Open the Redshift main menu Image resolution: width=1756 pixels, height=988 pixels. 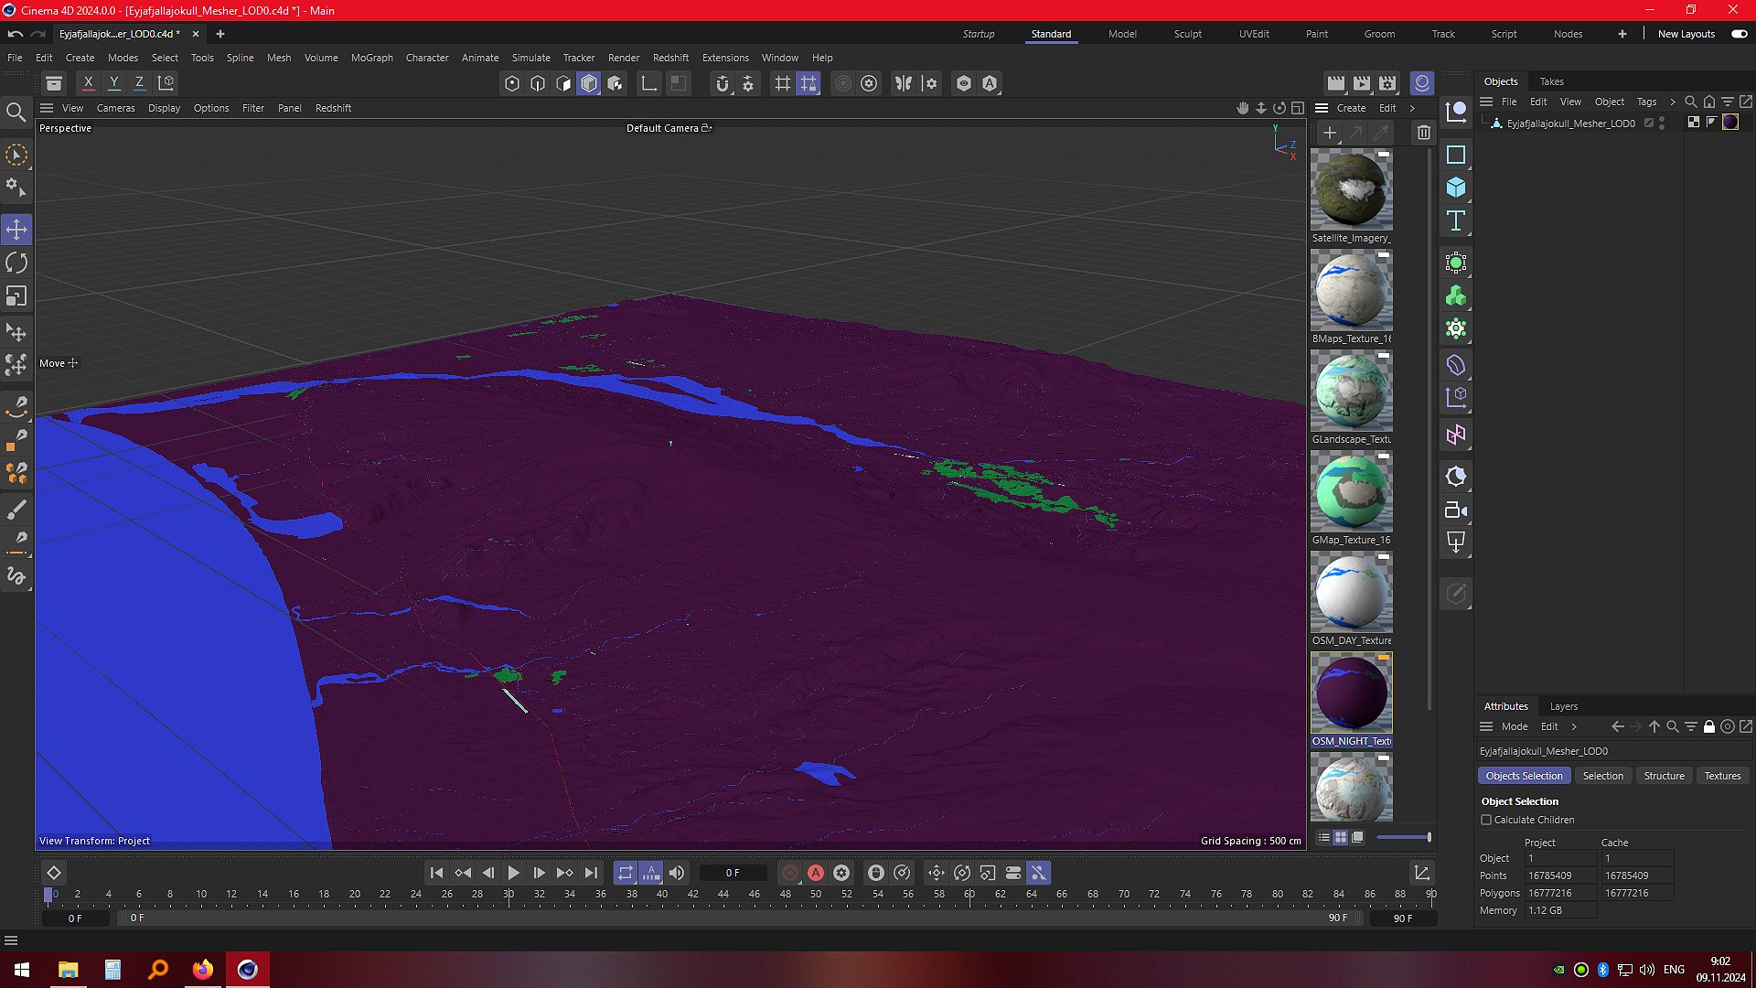[x=670, y=58]
